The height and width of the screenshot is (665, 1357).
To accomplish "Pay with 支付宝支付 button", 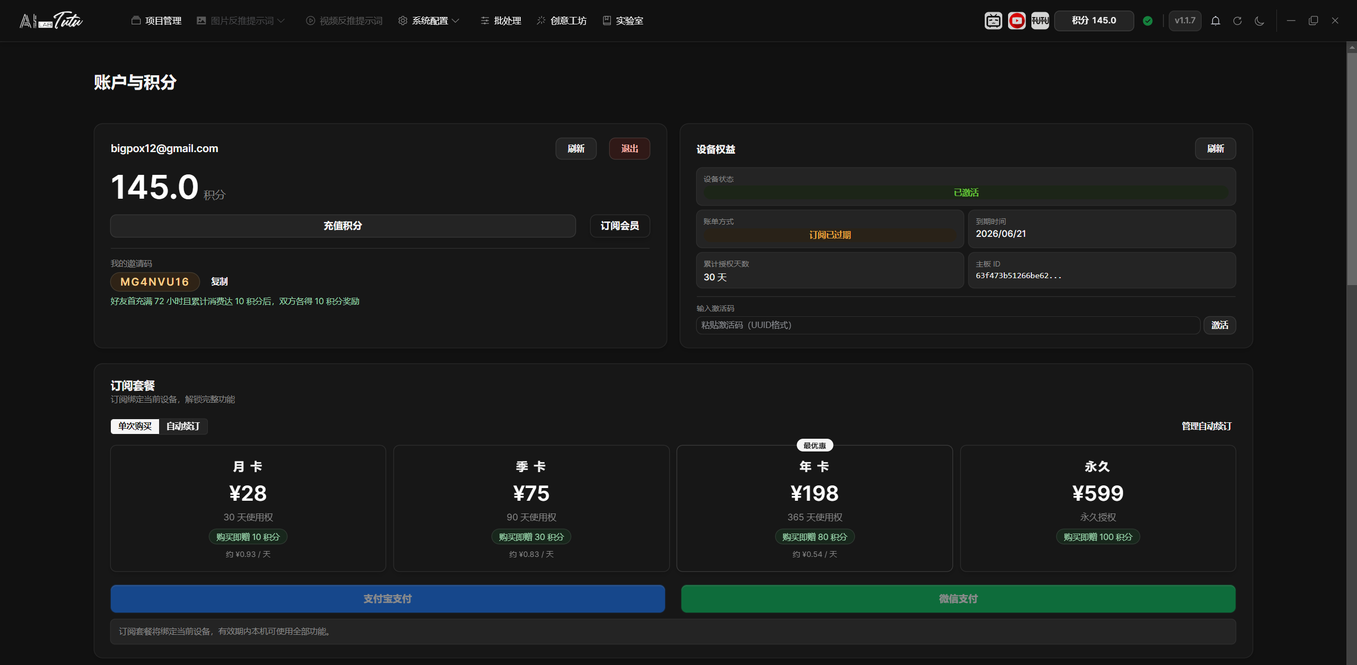I will pos(388,599).
